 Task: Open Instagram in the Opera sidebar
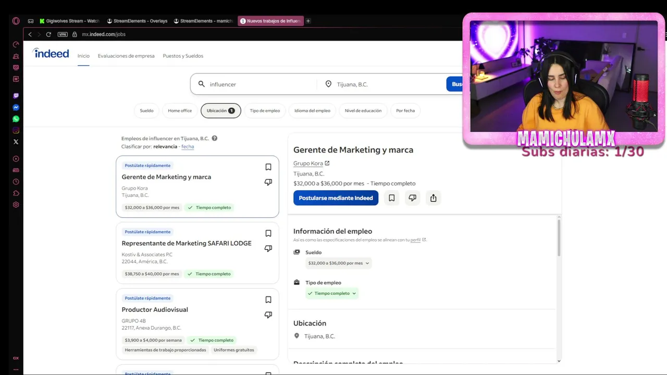pos(16,130)
